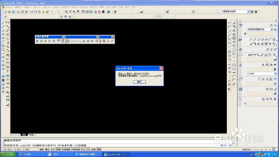Click the Help question mark icon
The width and height of the screenshot is (279, 157).
point(108,12)
